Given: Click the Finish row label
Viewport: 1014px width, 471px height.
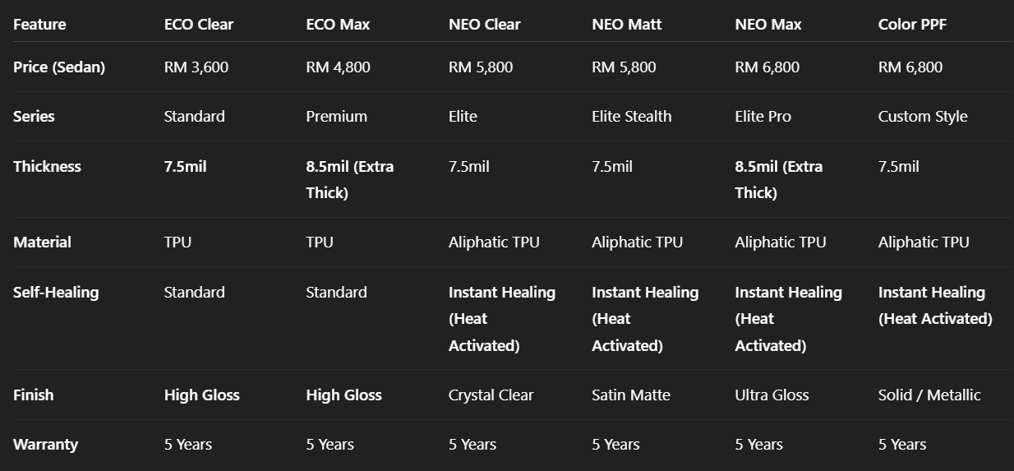Looking at the screenshot, I should coord(33,395).
